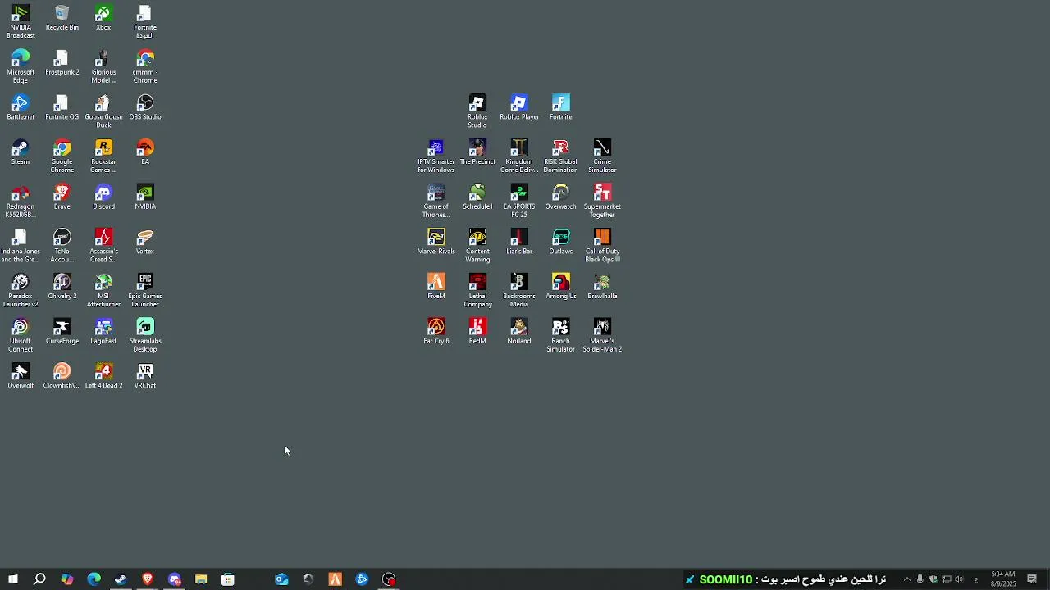Select the Discord desktop shortcut
The height and width of the screenshot is (590, 1050).
(103, 197)
